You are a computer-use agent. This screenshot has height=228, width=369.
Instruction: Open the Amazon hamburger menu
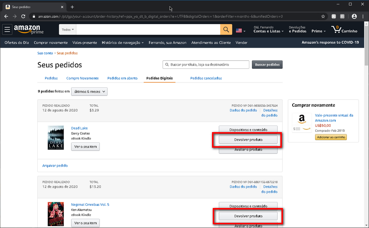(x=7, y=30)
